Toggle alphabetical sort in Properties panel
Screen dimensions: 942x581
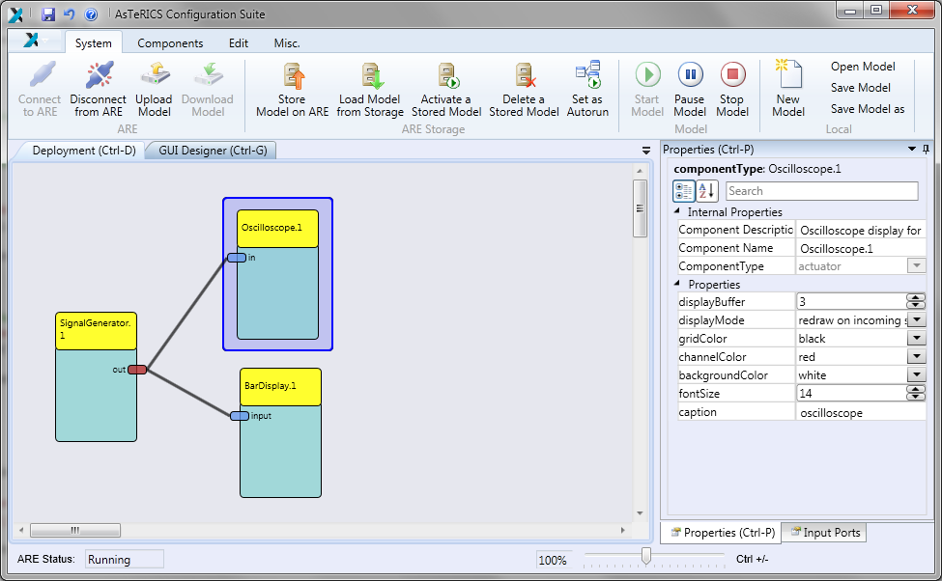pos(707,191)
